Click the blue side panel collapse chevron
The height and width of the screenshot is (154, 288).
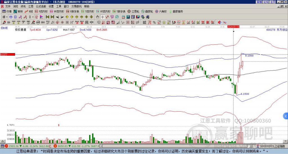286,116
